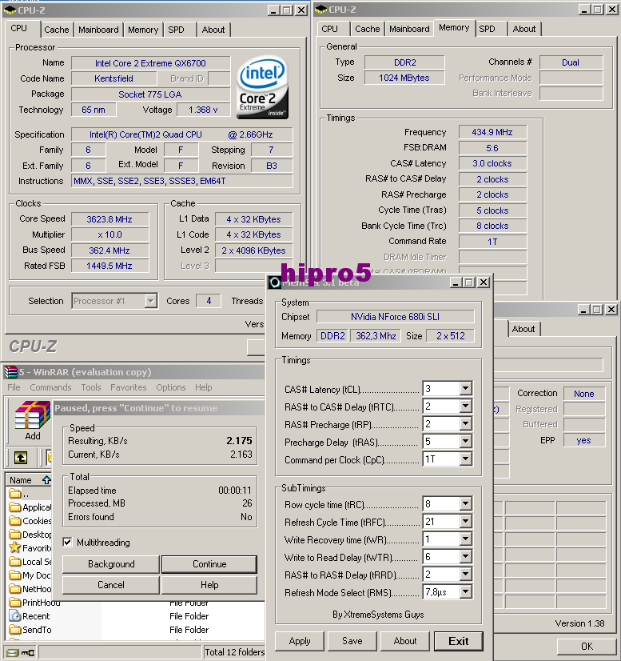The height and width of the screenshot is (661, 621).
Task: Click the MemSet title bar icon
Action: 274,282
